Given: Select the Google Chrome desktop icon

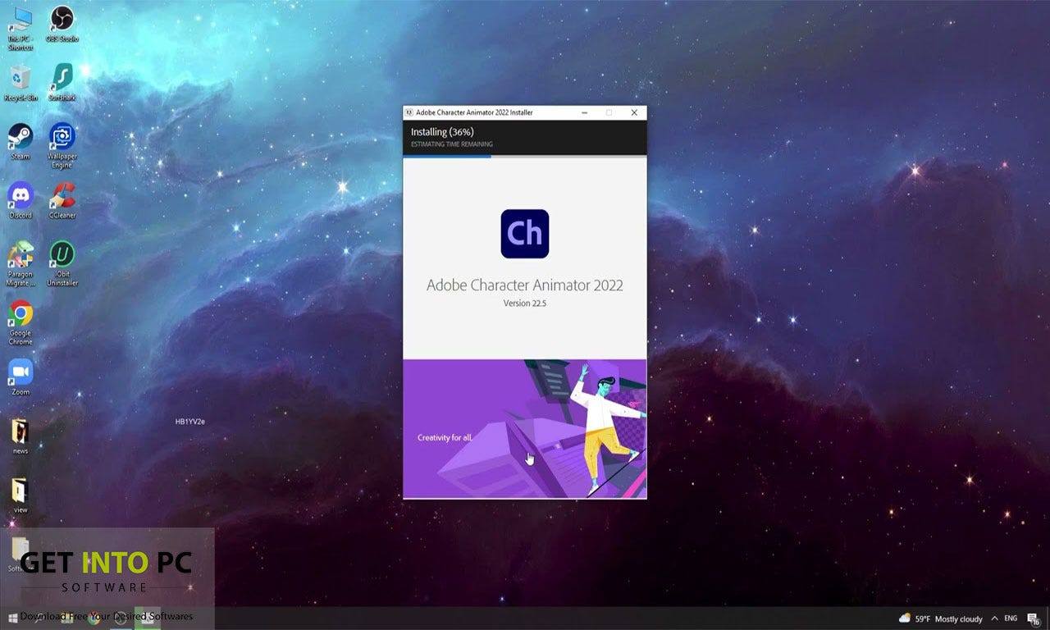Looking at the screenshot, I should pos(21,322).
